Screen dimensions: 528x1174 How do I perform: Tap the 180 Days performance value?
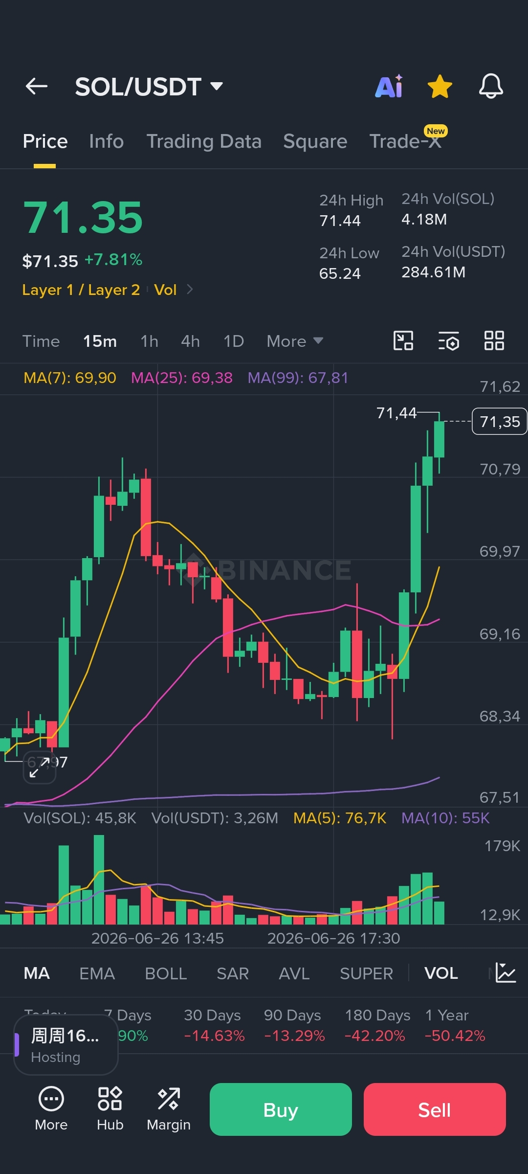tap(374, 1036)
